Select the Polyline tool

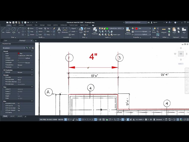point(8,30)
